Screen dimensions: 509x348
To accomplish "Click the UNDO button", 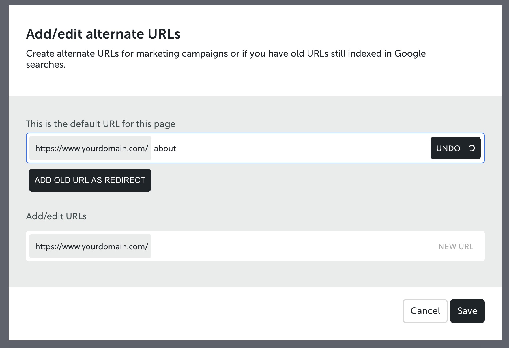I will point(455,148).
